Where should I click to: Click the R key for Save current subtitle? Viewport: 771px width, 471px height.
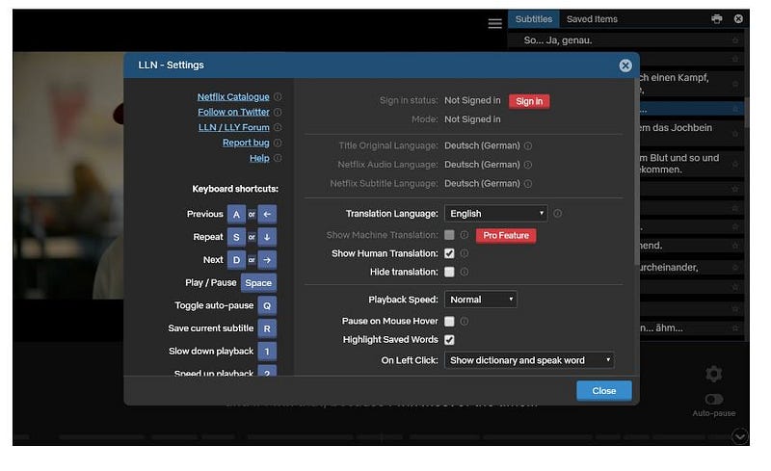click(x=267, y=328)
